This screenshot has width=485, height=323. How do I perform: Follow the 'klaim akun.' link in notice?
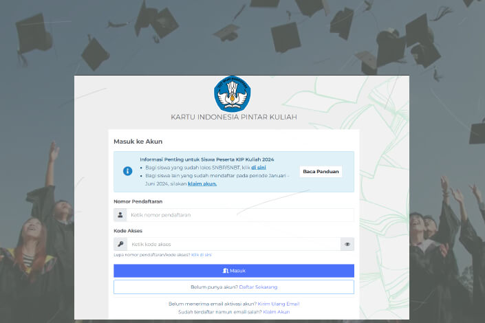[x=202, y=183]
